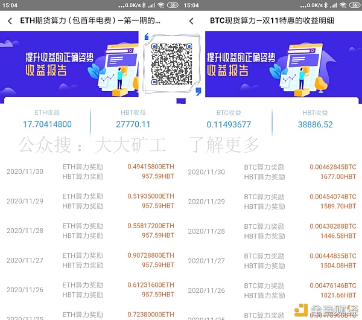Tap reward 0.51935000ETH
The image size is (362, 320).
(x=151, y=196)
